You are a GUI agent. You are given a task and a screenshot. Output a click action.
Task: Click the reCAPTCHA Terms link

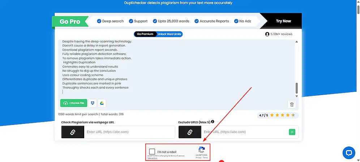click(x=205, y=158)
